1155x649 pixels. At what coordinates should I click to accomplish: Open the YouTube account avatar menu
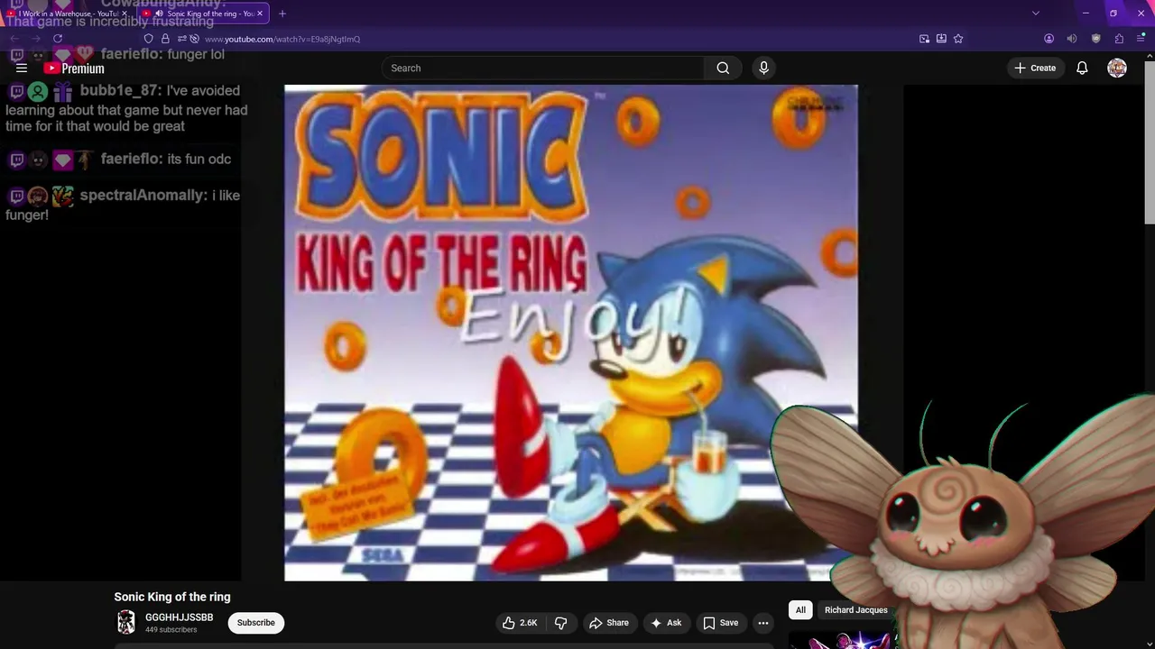tap(1117, 68)
